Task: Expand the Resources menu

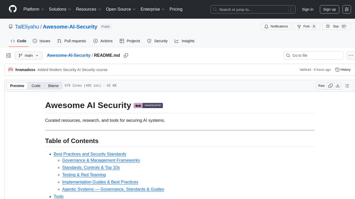Action: 88,9
